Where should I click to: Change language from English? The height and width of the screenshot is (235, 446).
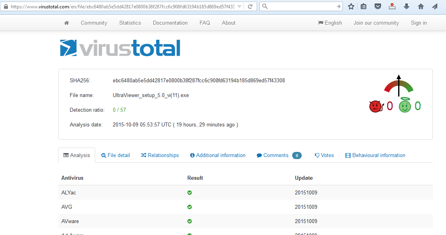pos(330,23)
